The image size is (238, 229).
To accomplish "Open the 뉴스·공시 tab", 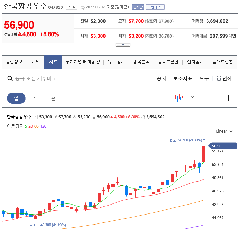I will (x=116, y=62).
